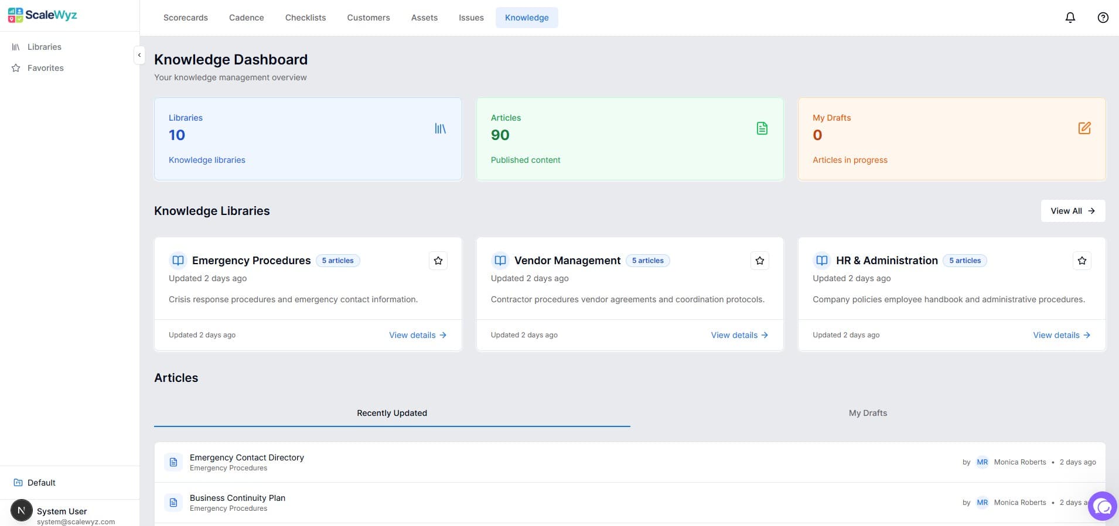Favorite the Vendor Management library
The height and width of the screenshot is (526, 1119).
[760, 261]
